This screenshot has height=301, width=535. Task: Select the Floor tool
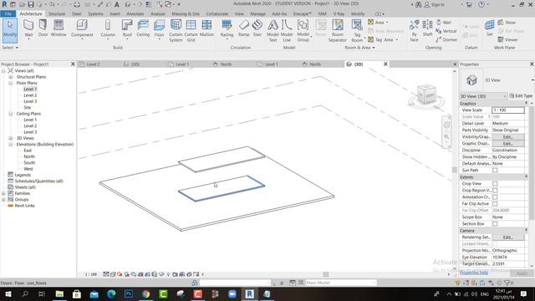159,29
